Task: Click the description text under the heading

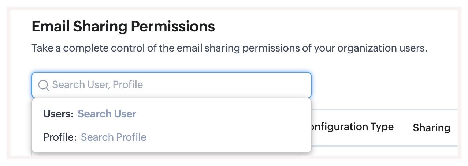Action: [230, 48]
